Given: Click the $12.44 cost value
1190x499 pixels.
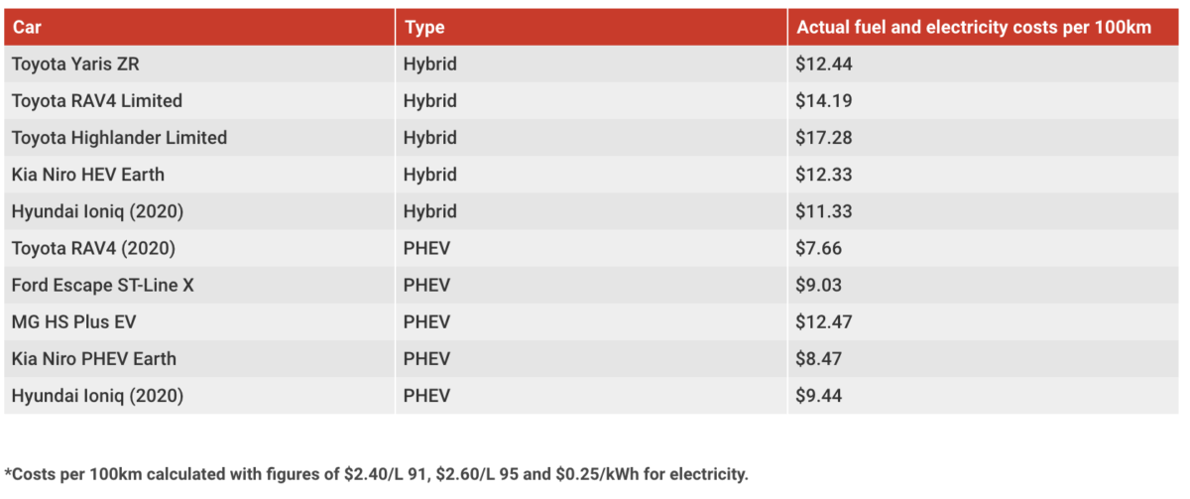Looking at the screenshot, I should tap(824, 64).
